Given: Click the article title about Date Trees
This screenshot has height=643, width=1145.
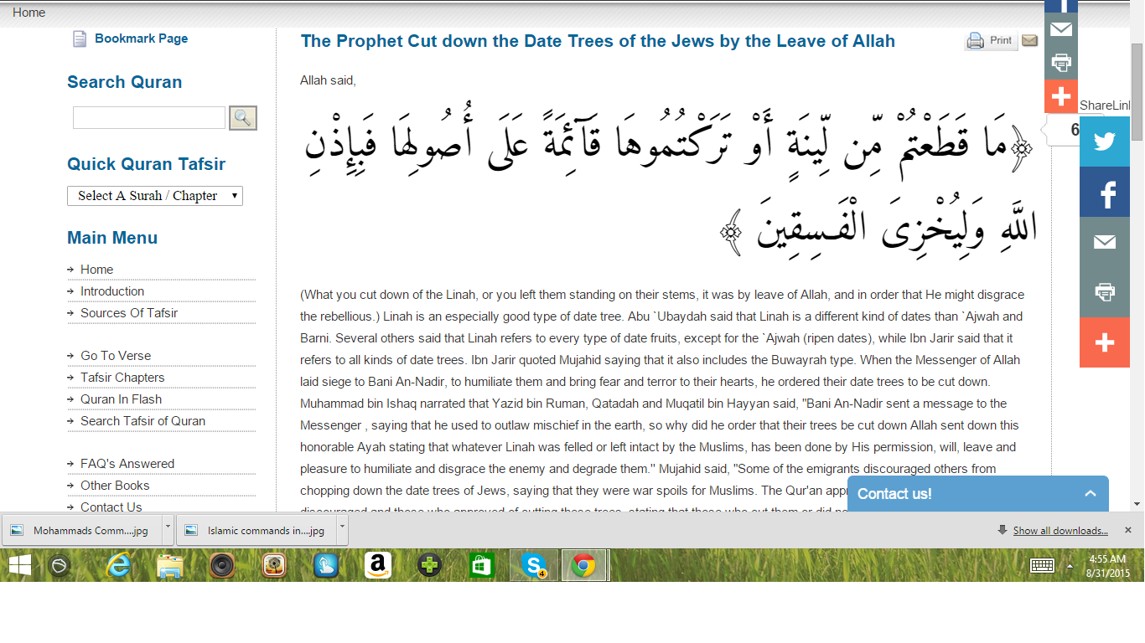Looking at the screenshot, I should 598,41.
